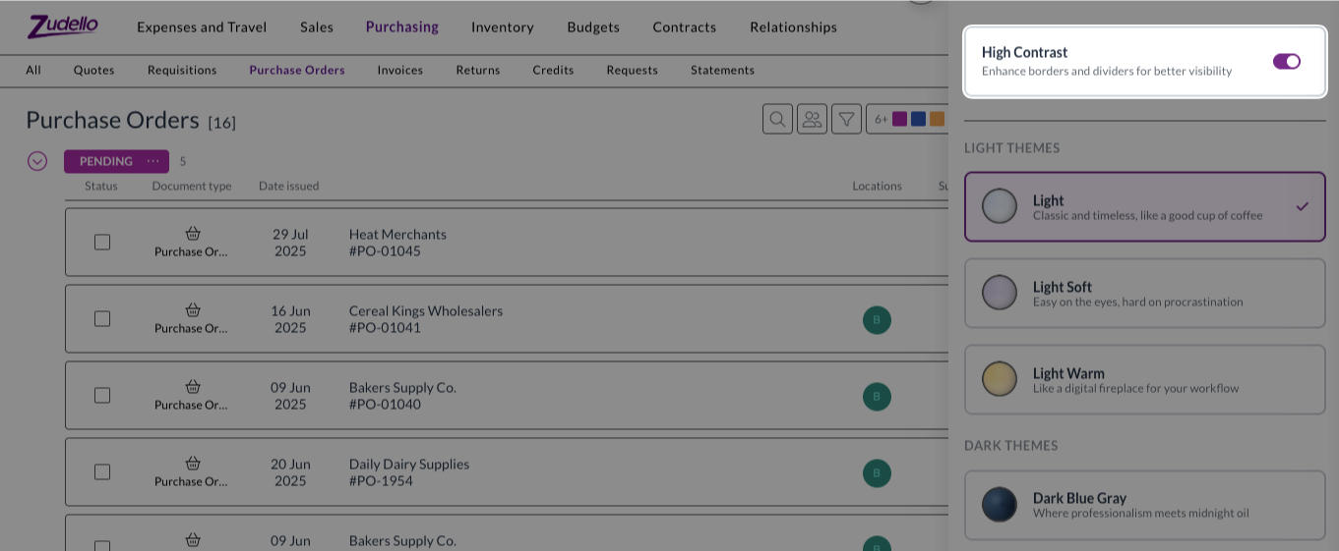Click the avatar badge on Daily Dairy row

coord(877,472)
